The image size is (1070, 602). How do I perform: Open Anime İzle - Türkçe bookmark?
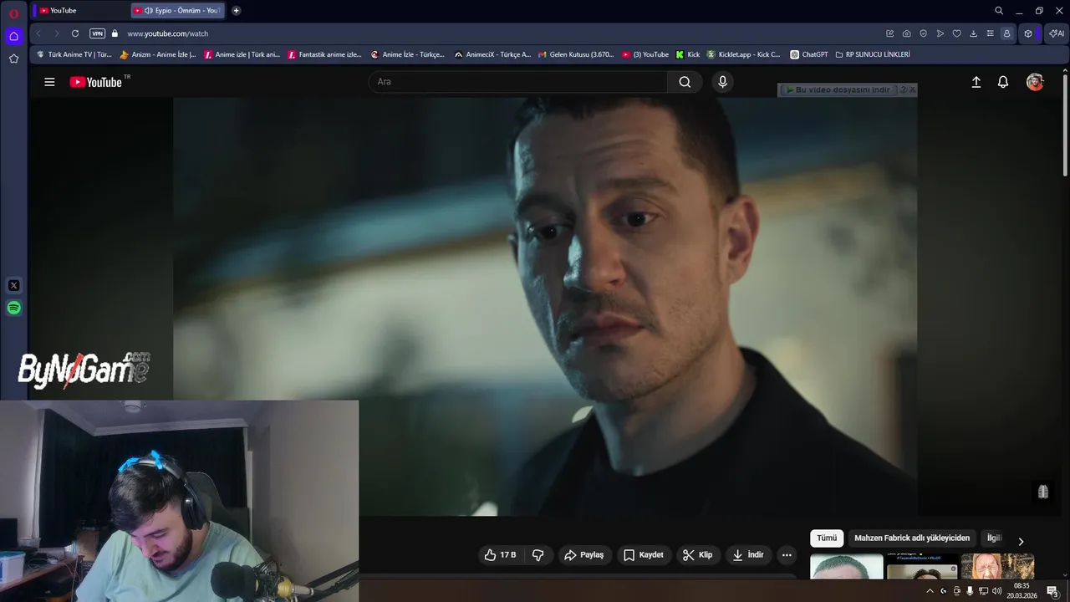click(x=408, y=54)
